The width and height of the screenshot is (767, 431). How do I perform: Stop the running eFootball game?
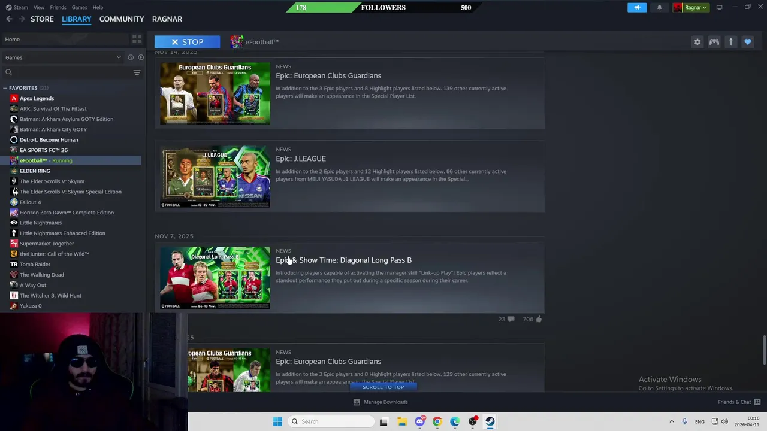[187, 42]
